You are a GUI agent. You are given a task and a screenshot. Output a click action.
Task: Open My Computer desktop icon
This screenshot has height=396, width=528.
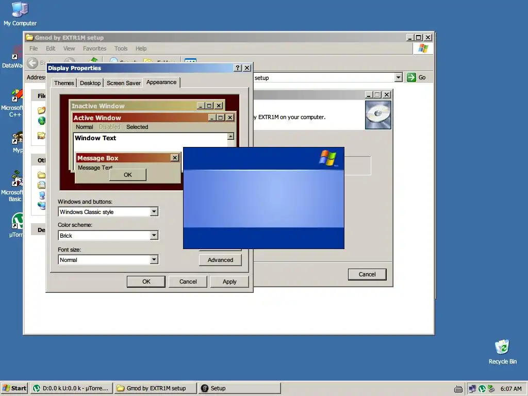click(x=20, y=13)
